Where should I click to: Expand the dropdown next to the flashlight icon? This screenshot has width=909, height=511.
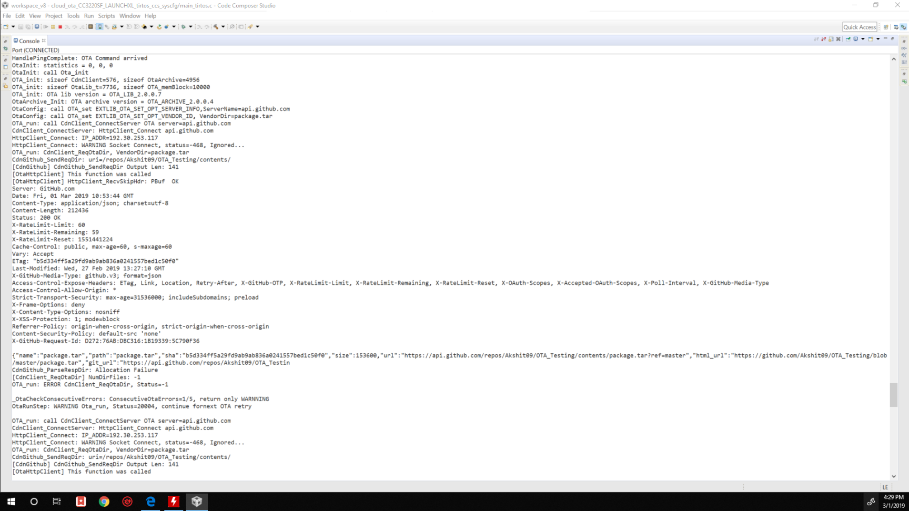click(151, 27)
